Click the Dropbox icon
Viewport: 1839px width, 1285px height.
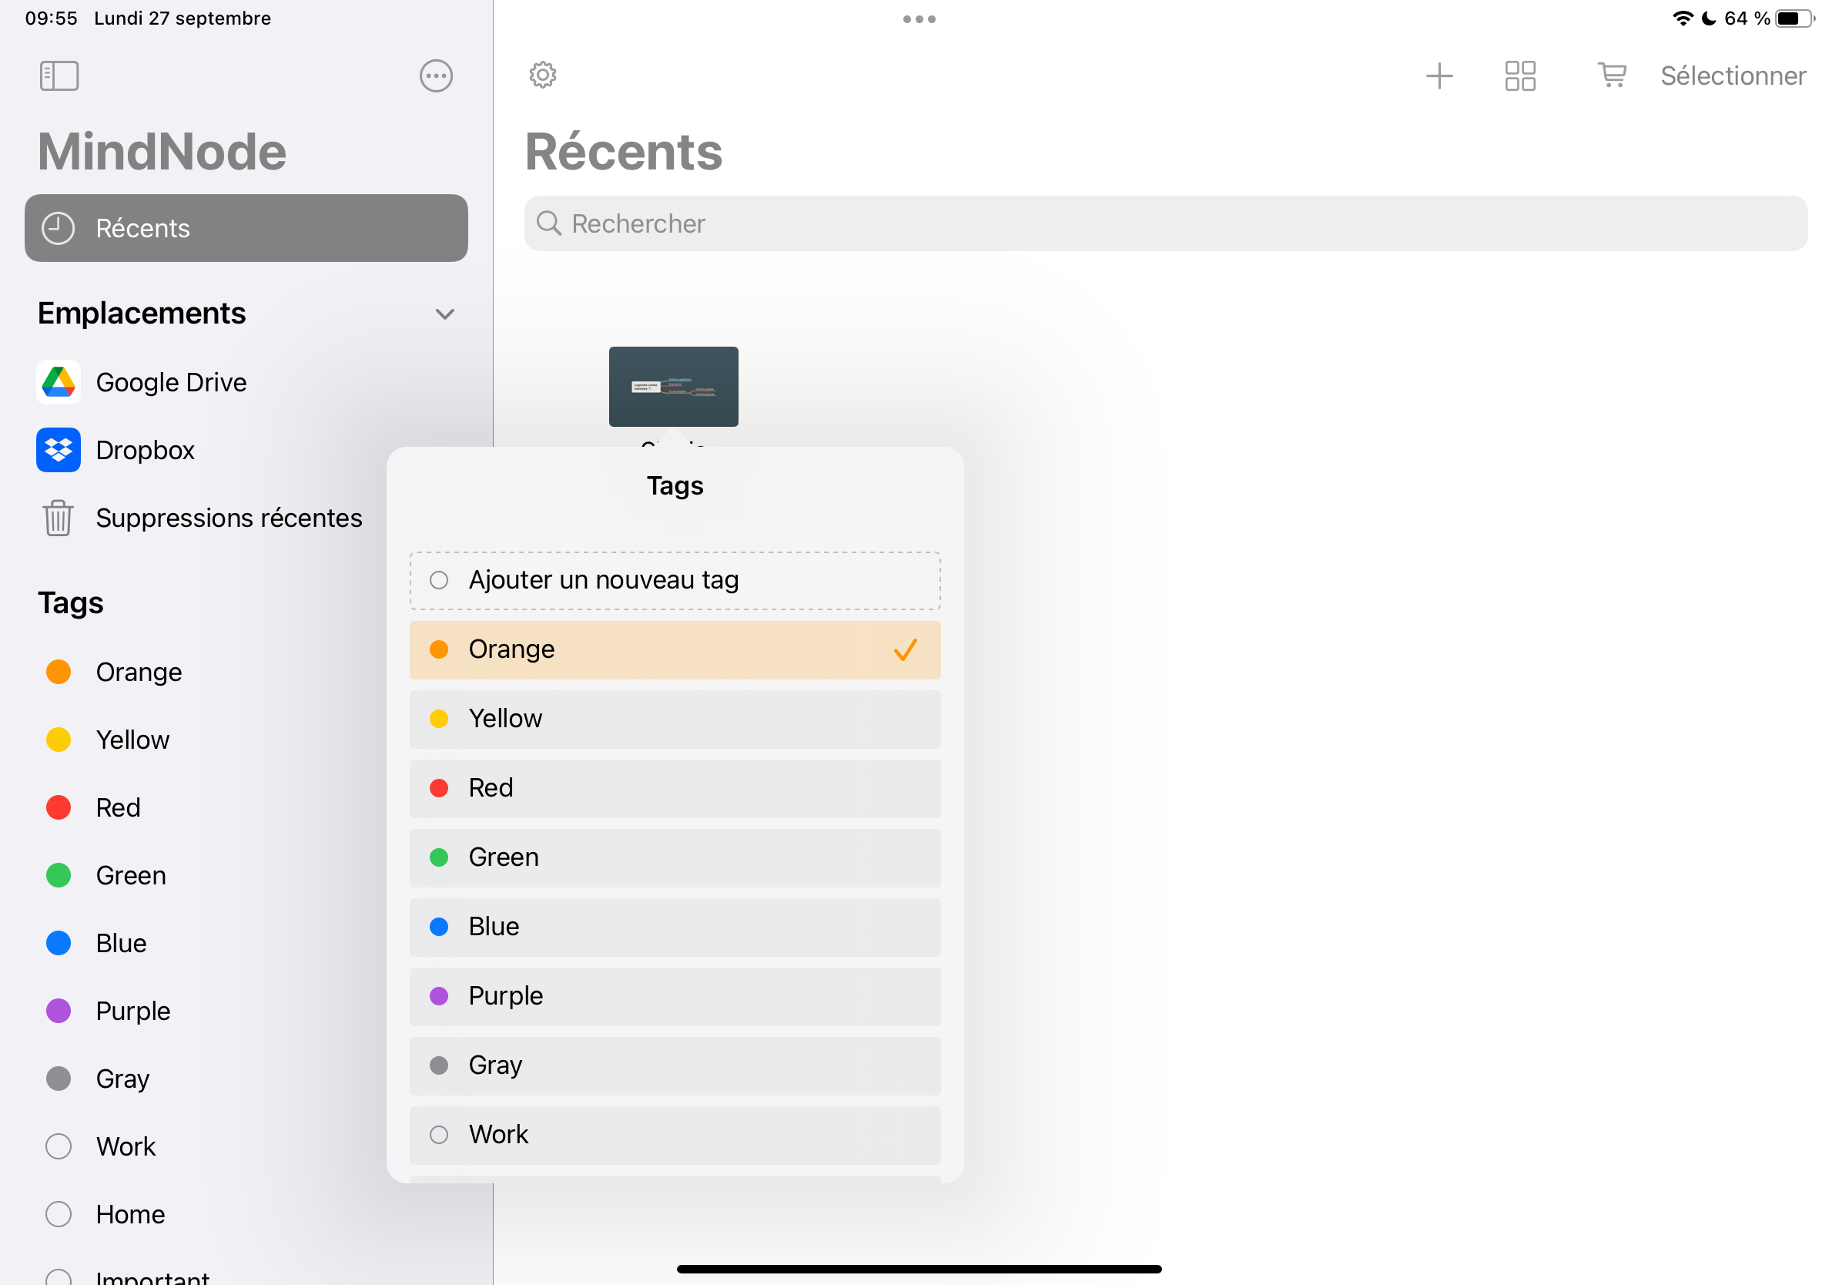pyautogui.click(x=59, y=450)
